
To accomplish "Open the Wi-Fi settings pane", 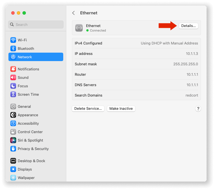I will (x=36, y=40).
